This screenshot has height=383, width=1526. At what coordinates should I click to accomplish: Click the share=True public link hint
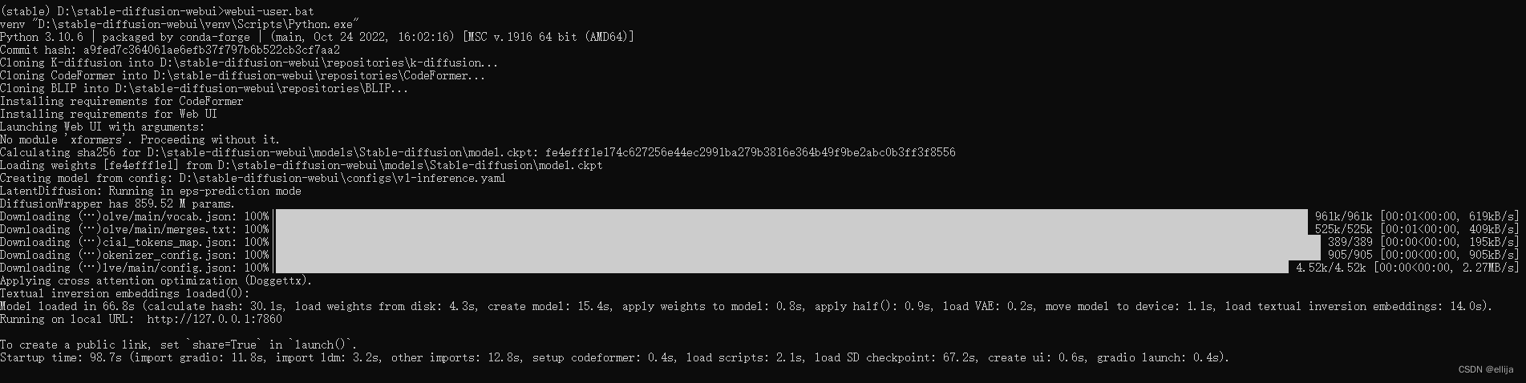pyautogui.click(x=179, y=345)
